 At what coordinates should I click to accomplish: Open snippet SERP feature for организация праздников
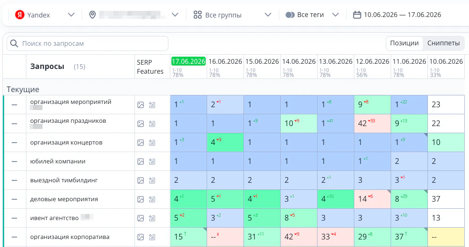[152, 124]
